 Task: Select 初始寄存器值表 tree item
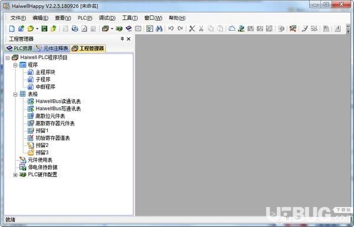point(53,138)
